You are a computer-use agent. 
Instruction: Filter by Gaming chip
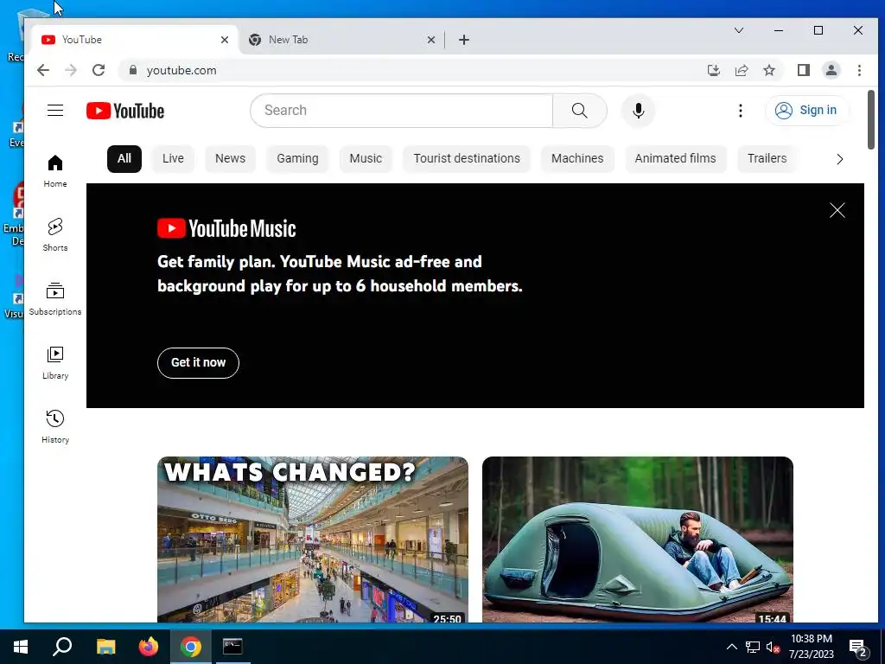(x=297, y=159)
